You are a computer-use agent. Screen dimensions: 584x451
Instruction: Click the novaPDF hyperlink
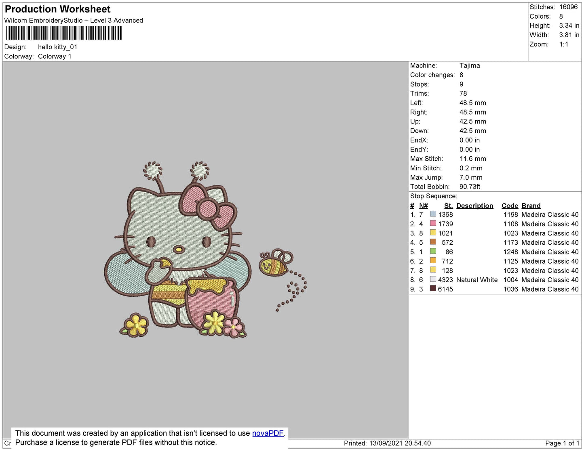pyautogui.click(x=268, y=433)
